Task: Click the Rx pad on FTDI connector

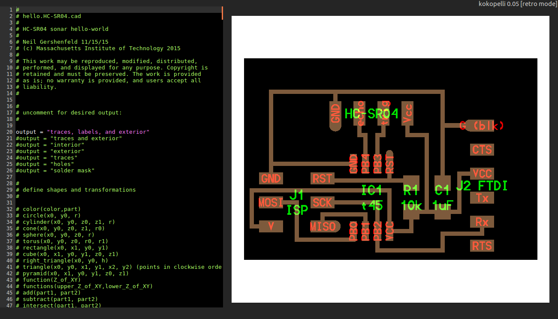Action: pos(482,222)
